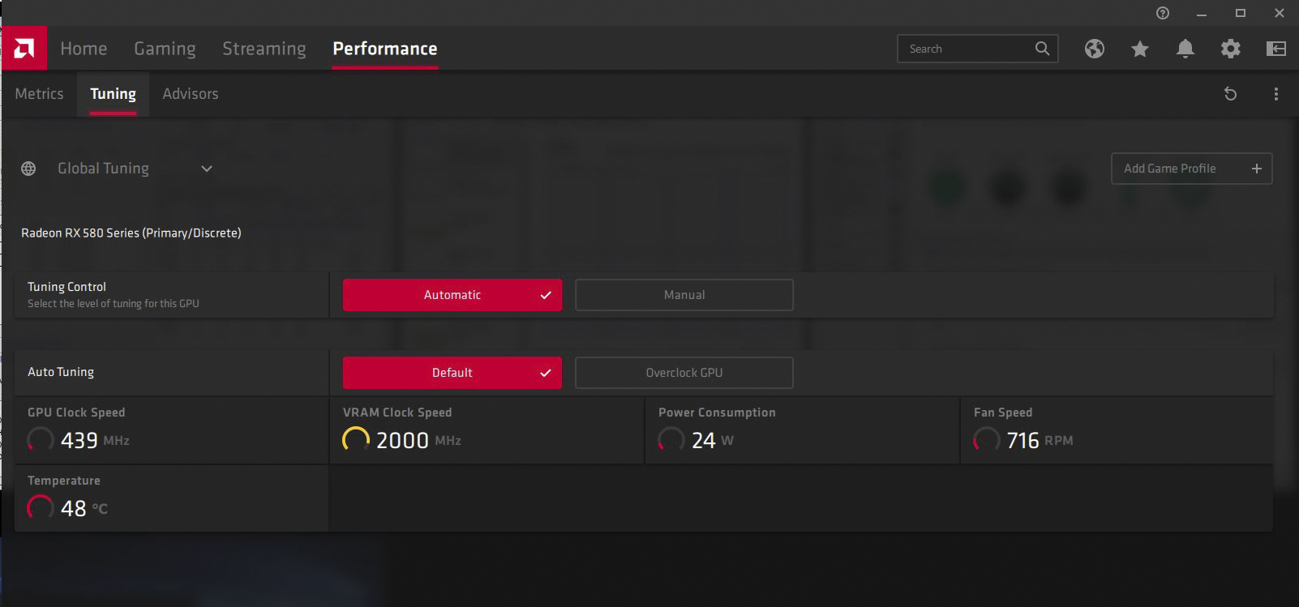Click the Temperature gauge
The height and width of the screenshot is (607, 1299).
point(40,508)
